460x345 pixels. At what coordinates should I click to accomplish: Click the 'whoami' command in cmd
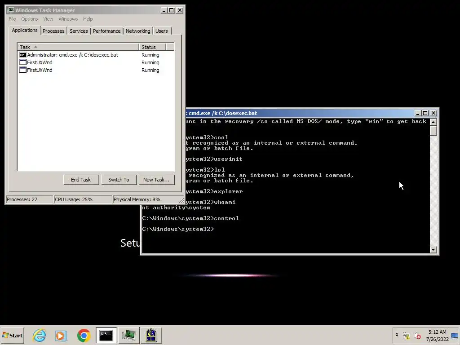coord(225,202)
